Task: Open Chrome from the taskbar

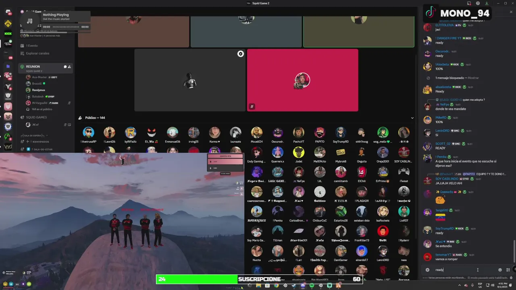Action: 276,286
